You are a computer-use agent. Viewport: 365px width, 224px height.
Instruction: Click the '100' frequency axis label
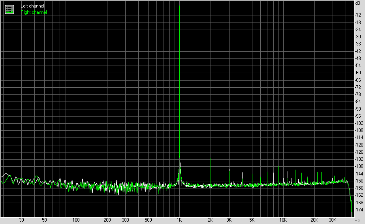76,220
